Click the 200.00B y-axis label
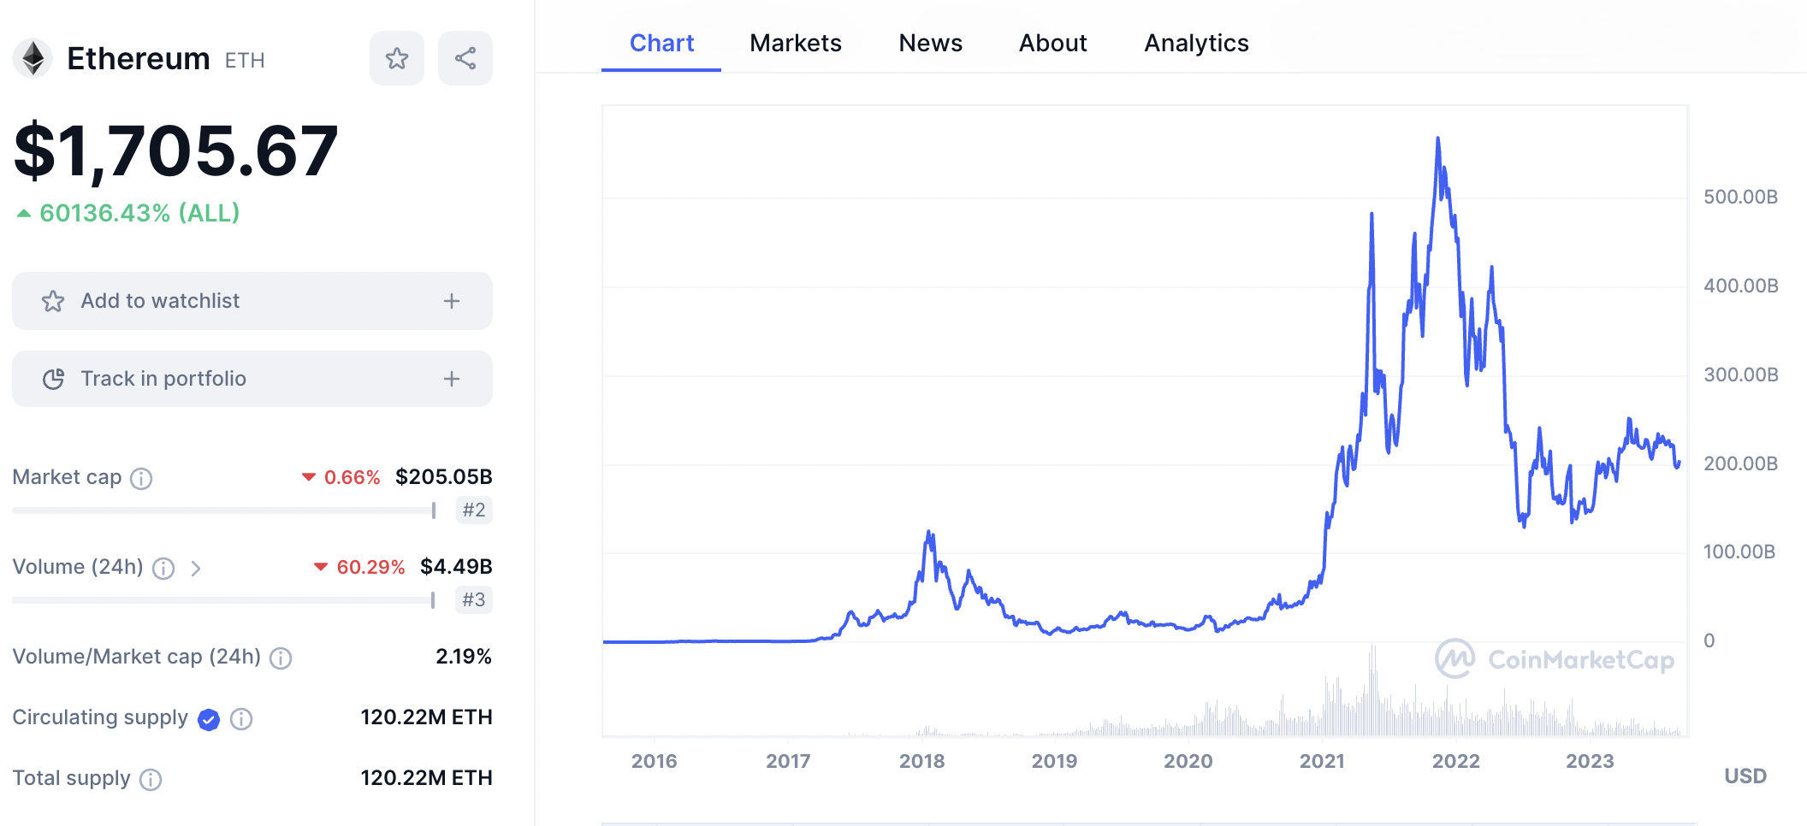Screen dimensions: 1807x826 click(x=1740, y=463)
